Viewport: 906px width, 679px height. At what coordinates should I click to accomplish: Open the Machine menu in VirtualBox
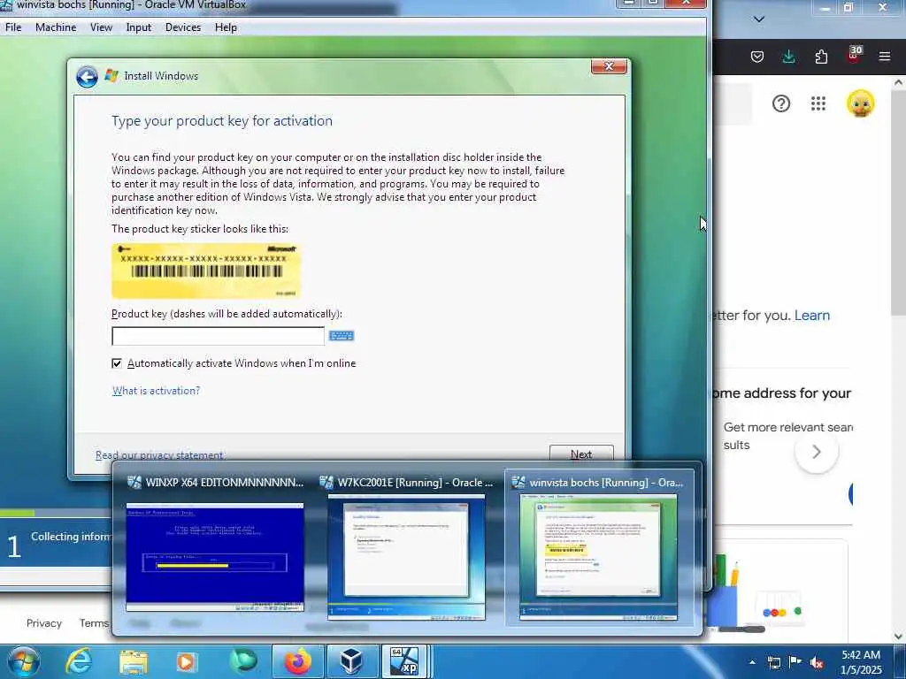click(56, 27)
